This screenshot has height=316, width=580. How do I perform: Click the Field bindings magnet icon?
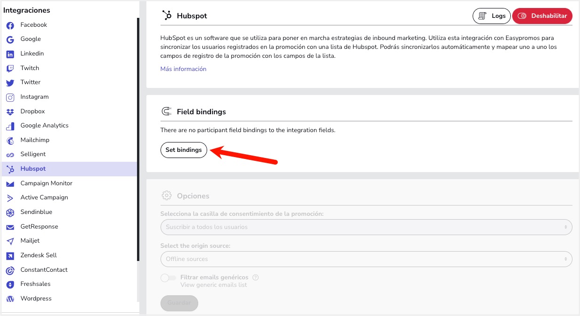(x=167, y=111)
